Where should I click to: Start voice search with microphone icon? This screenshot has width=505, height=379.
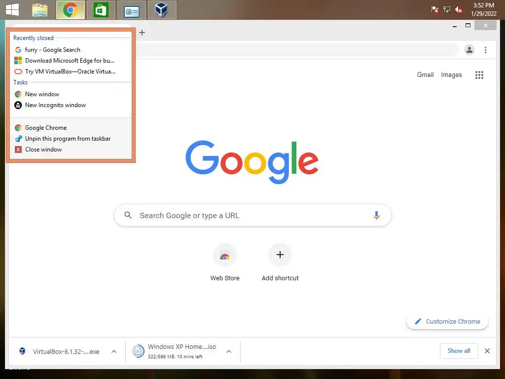(x=376, y=215)
